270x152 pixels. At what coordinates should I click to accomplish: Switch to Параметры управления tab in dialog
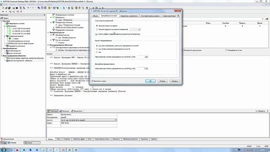(129, 16)
